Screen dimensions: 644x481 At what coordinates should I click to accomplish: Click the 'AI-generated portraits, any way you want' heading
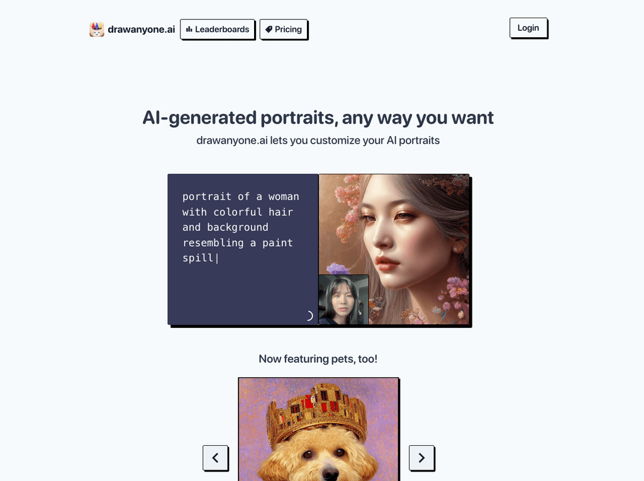coord(318,118)
